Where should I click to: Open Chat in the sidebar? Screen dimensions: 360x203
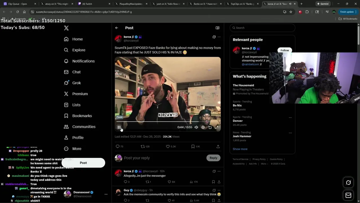[x=72, y=72]
